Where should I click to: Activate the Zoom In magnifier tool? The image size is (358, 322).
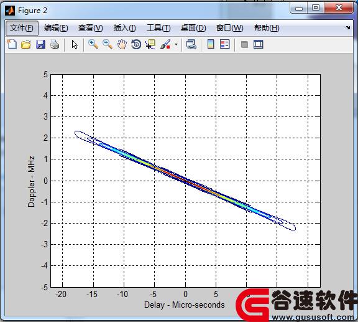coord(93,44)
